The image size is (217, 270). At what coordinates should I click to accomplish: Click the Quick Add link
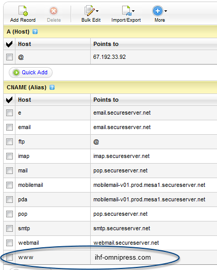(x=35, y=72)
